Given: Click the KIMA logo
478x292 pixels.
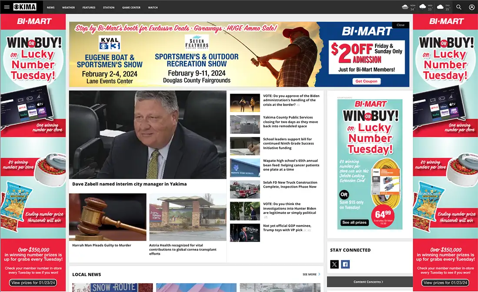Looking at the screenshot, I should [x=25, y=7].
